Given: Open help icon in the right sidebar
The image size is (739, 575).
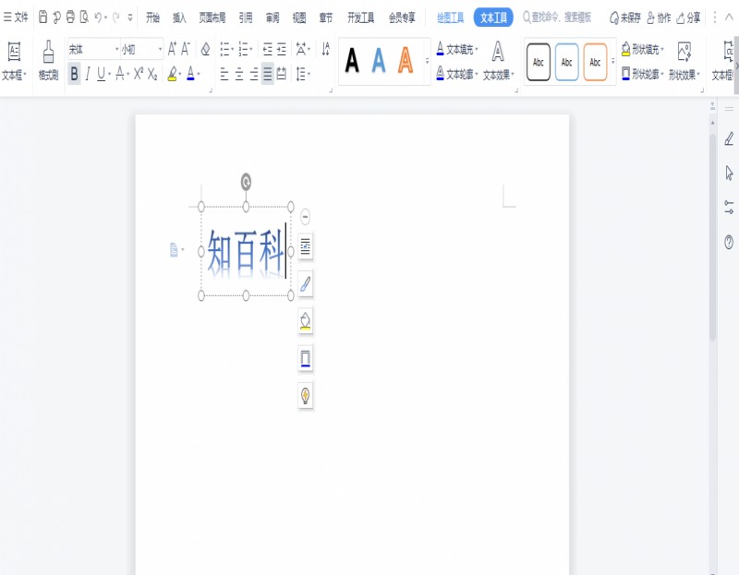Looking at the screenshot, I should point(729,243).
